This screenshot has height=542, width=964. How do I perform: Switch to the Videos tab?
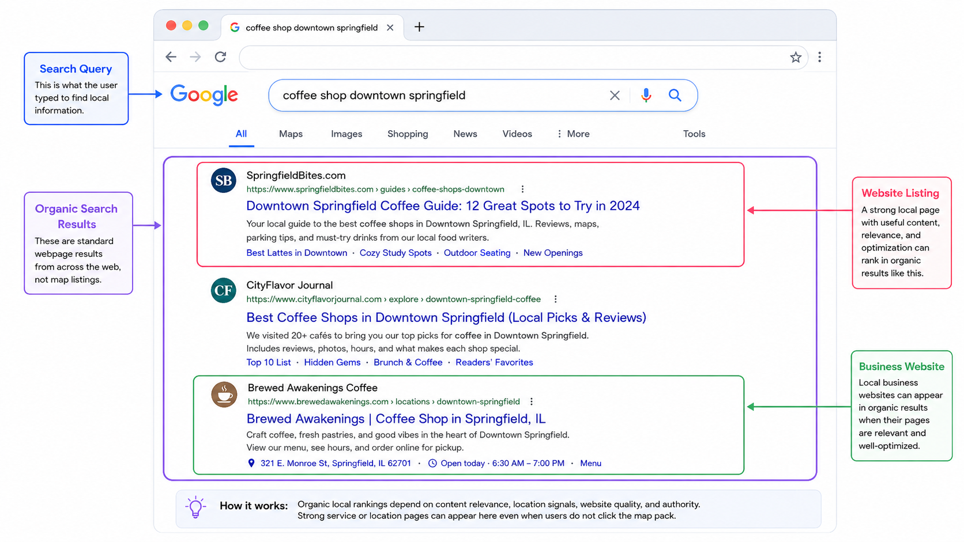coord(517,134)
